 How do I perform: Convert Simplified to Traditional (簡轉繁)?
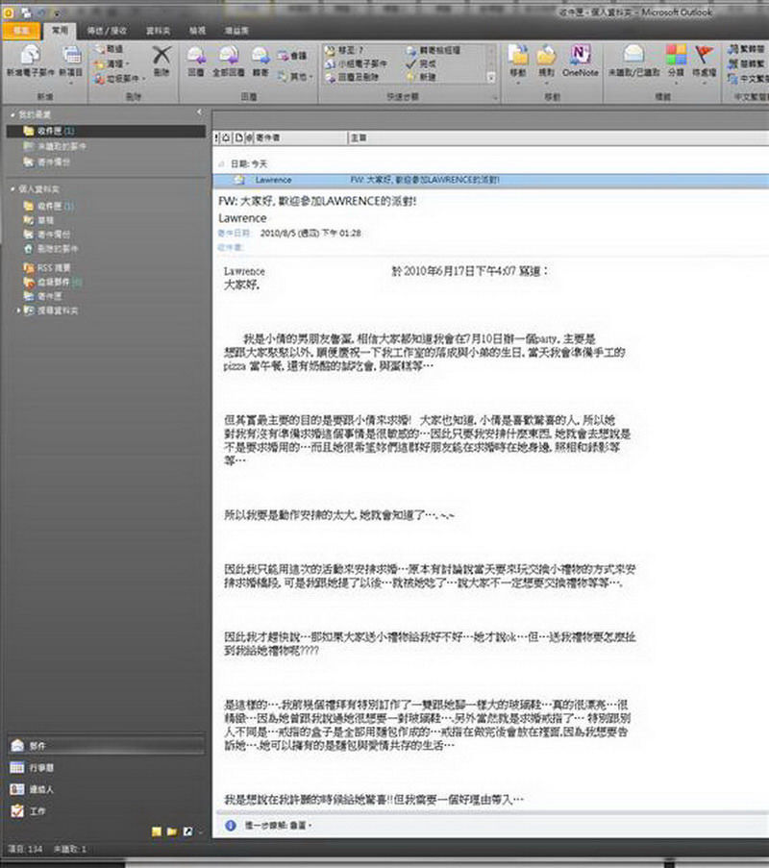tap(748, 64)
